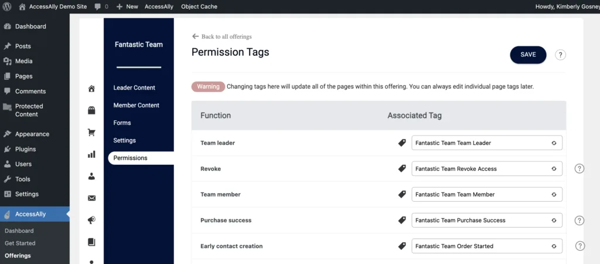Open Early contact creation tag dropdown

487,246
